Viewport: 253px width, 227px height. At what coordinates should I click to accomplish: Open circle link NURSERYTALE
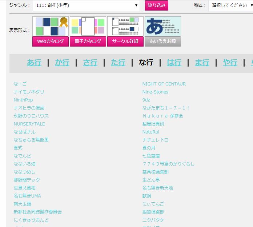point(29,124)
